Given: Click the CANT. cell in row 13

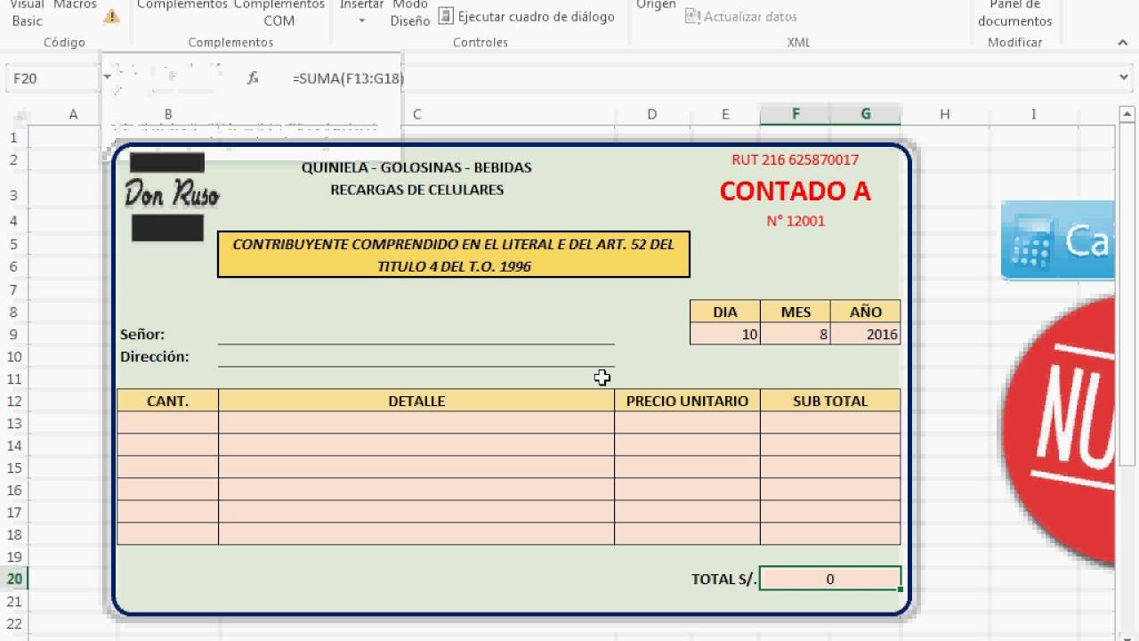Looking at the screenshot, I should [x=167, y=423].
